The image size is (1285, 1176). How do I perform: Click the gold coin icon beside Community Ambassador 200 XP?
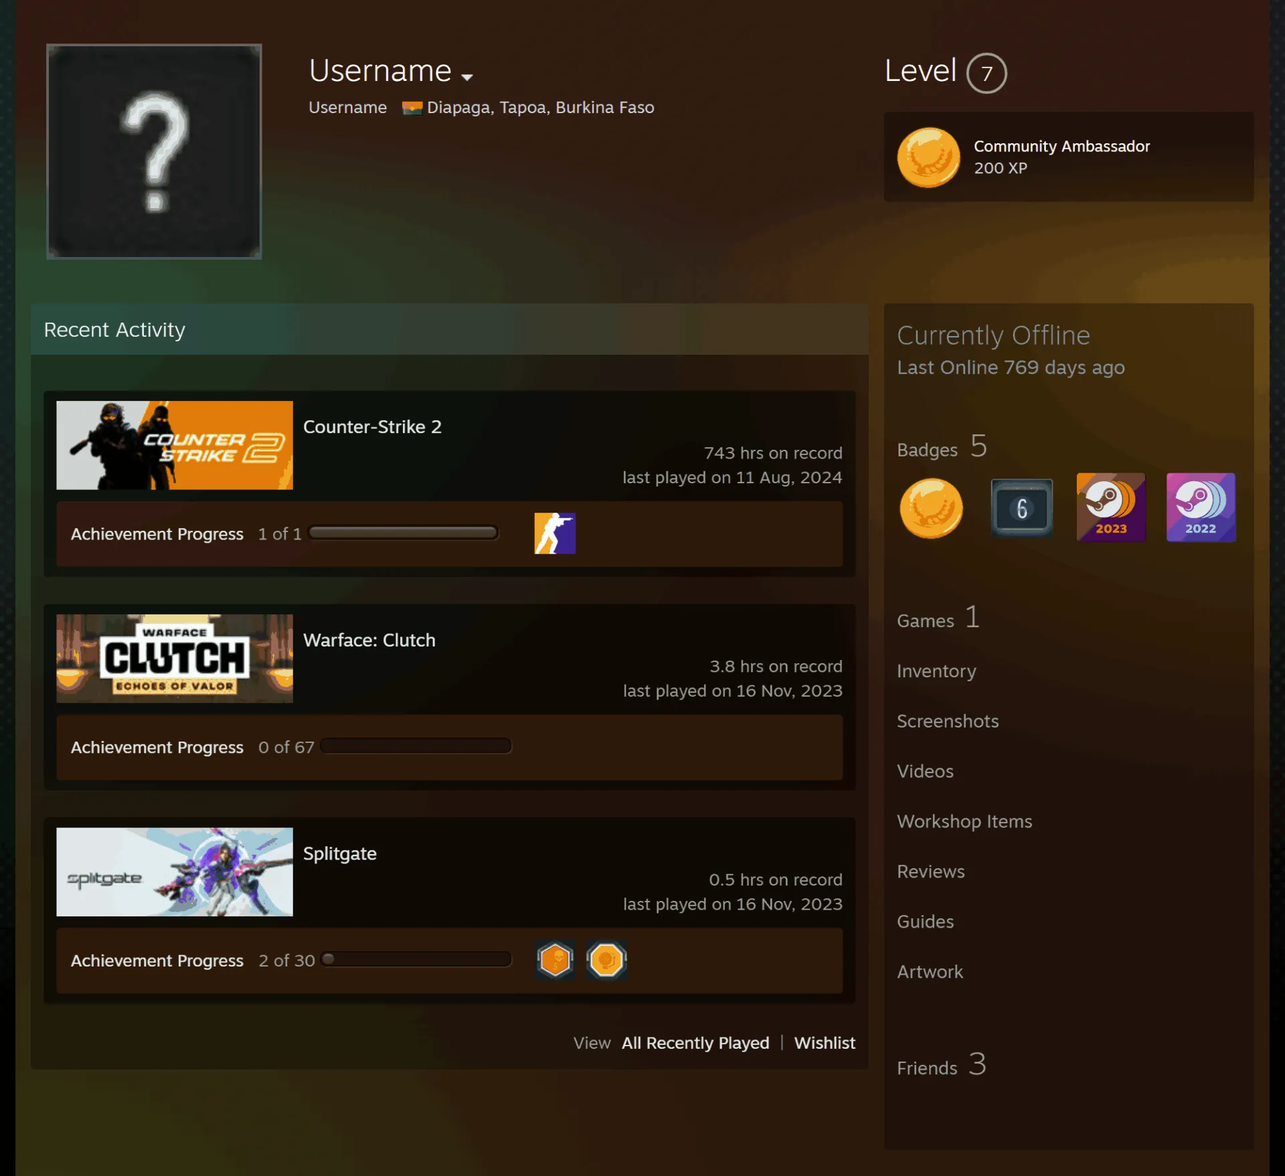tap(928, 157)
